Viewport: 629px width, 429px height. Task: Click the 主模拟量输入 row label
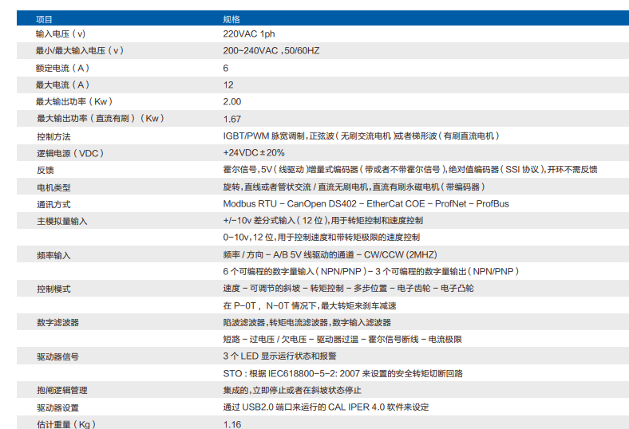tap(62, 220)
